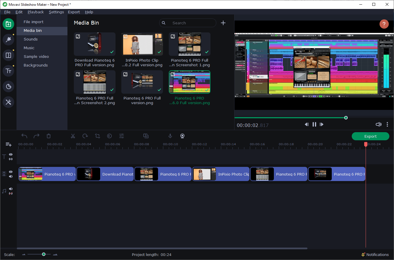Click the Media Bin search field
Viewport: 394px width, 260px height.
coord(188,23)
